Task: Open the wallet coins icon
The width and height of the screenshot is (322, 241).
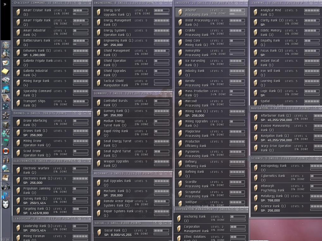Action: (6, 133)
